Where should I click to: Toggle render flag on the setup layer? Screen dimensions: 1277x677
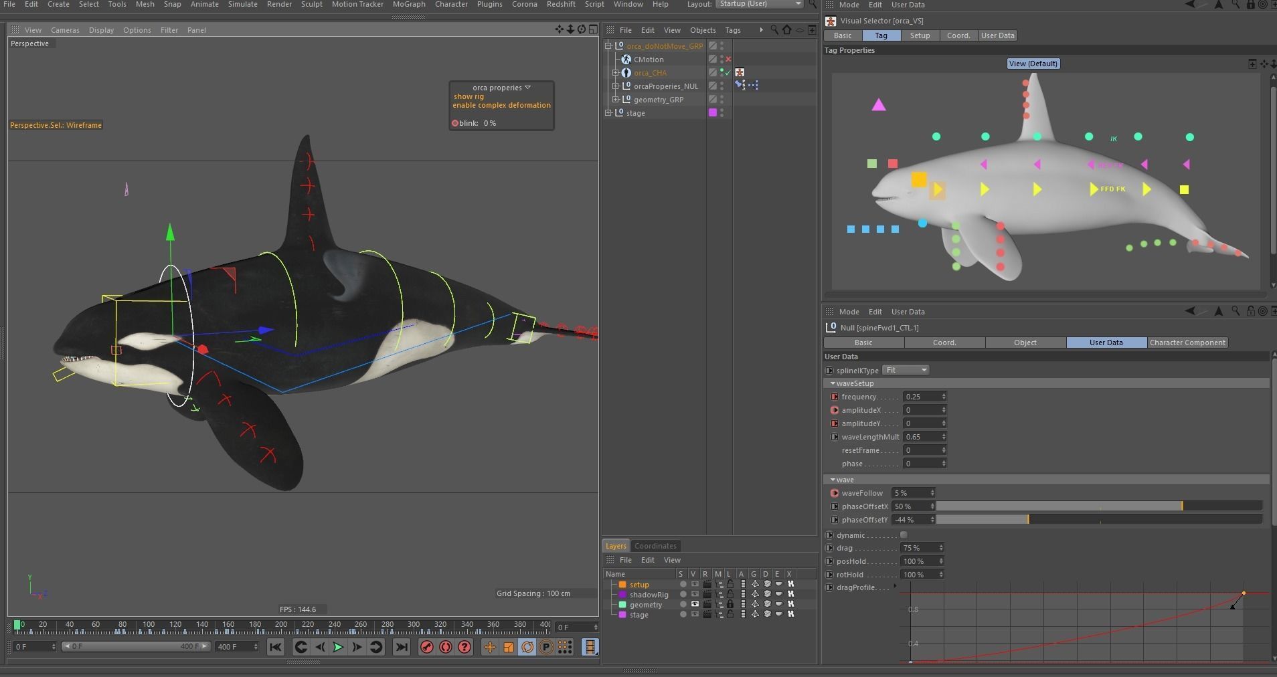point(707,584)
